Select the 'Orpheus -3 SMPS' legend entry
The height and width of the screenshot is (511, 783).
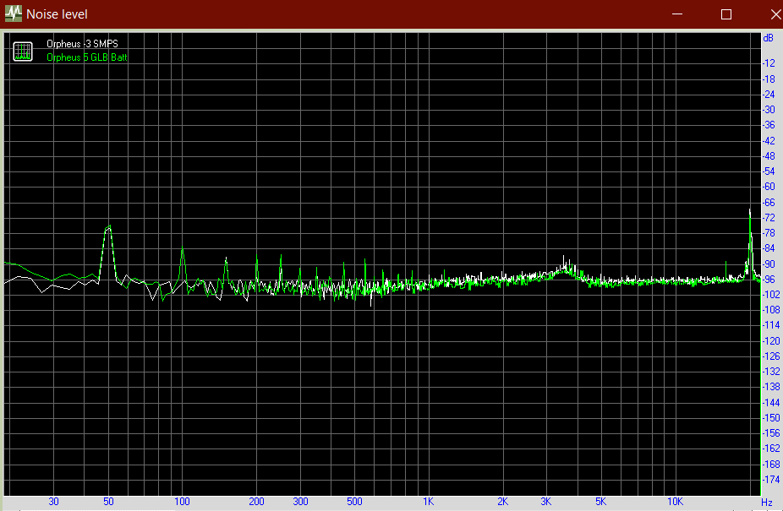pos(82,44)
